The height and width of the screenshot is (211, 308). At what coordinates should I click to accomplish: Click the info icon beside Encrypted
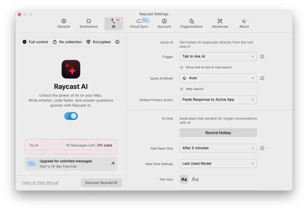coord(117,42)
